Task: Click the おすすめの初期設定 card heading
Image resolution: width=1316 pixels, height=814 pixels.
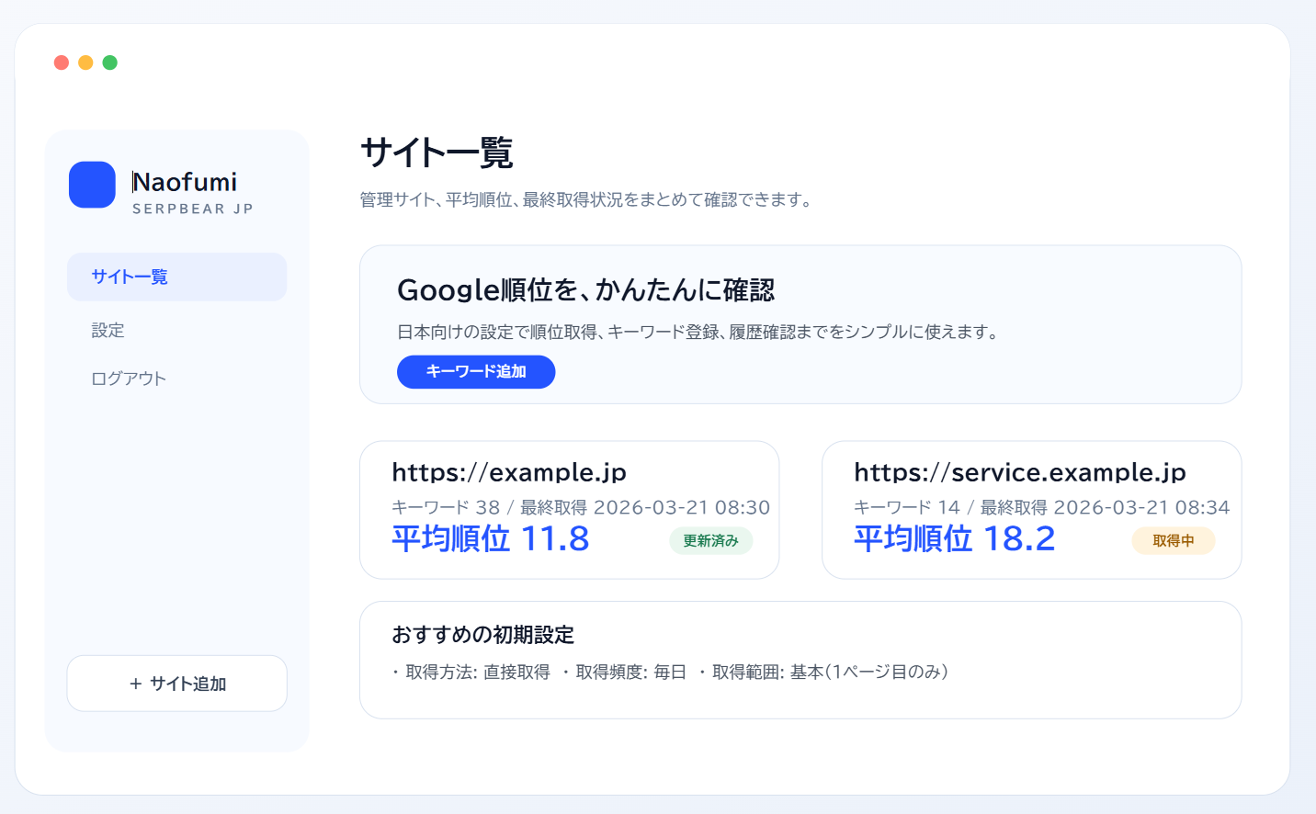Action: 483,635
